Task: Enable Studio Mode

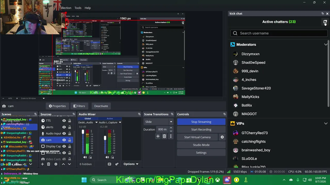Action: point(201,145)
